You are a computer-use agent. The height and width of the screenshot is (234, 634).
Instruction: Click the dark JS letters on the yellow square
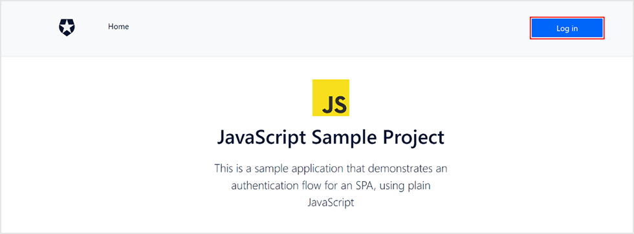334,104
